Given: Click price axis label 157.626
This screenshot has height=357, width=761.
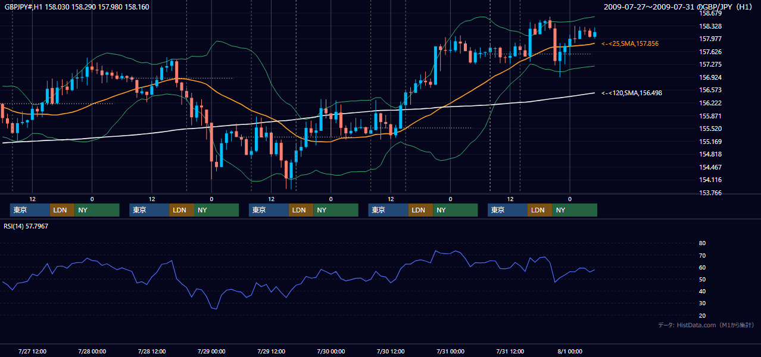Looking at the screenshot, I should tap(709, 52).
